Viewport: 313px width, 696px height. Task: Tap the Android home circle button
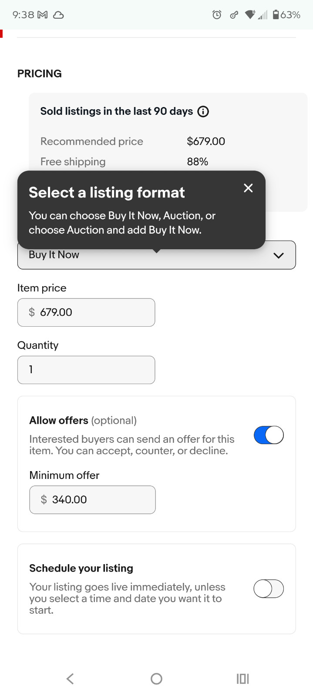click(x=156, y=679)
